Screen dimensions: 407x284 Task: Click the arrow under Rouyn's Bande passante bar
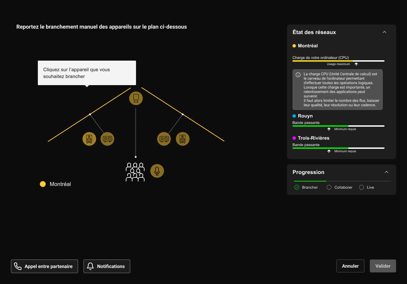[x=329, y=129]
